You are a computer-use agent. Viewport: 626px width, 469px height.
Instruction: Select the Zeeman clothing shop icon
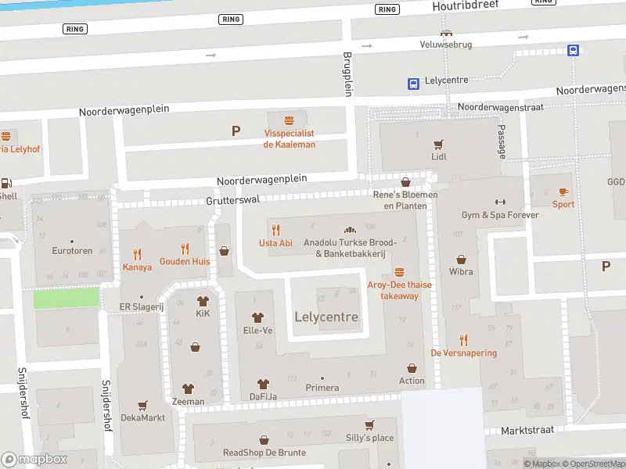click(188, 388)
